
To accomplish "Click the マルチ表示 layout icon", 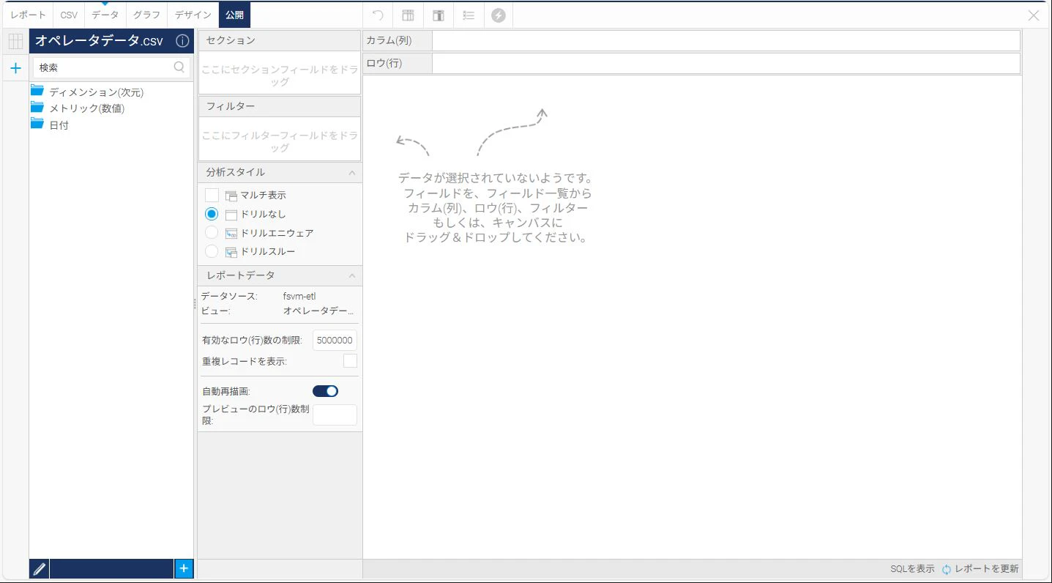I will 231,196.
